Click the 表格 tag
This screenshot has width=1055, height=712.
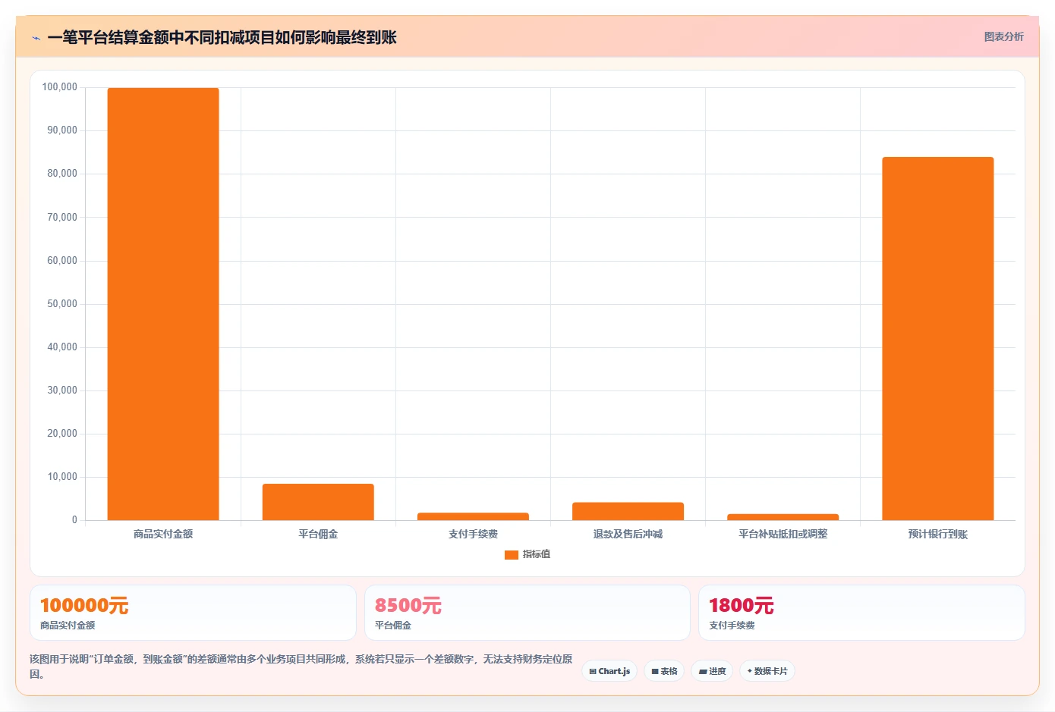click(x=664, y=671)
